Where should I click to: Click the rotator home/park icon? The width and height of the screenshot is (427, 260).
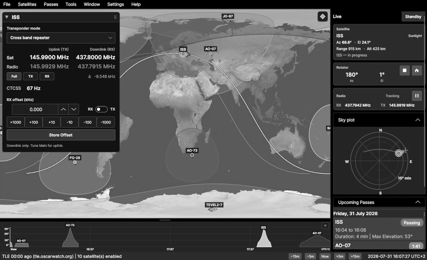tap(417, 70)
